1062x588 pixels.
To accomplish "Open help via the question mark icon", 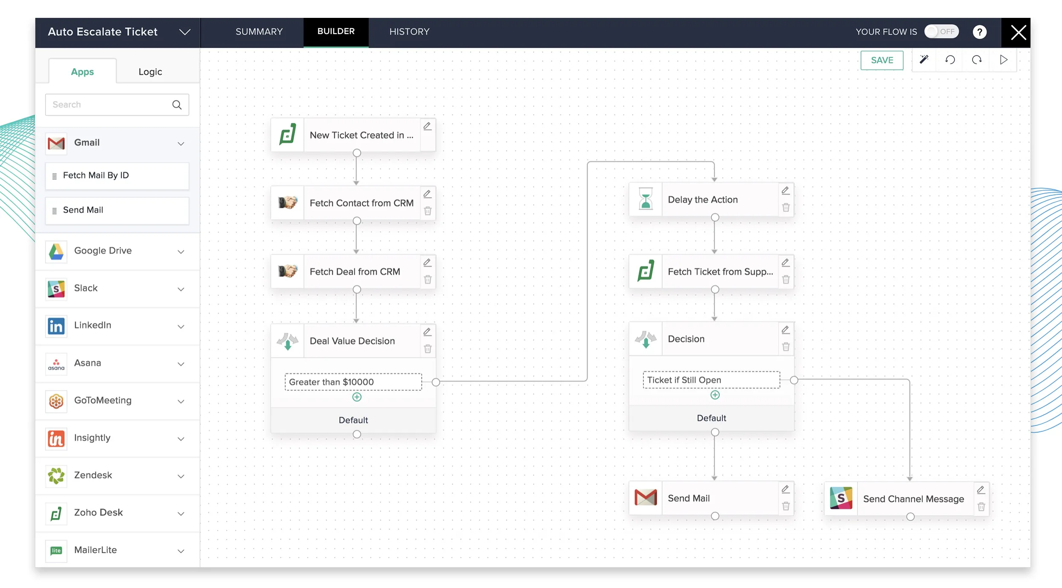I will (x=979, y=32).
